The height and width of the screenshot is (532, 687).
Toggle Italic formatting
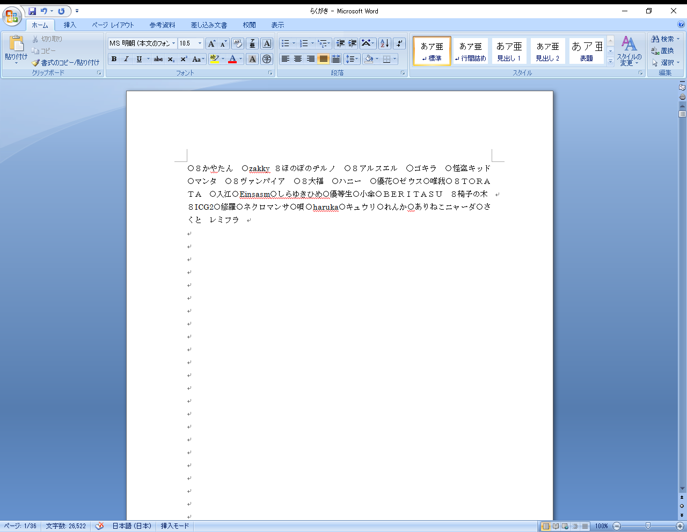pos(126,59)
